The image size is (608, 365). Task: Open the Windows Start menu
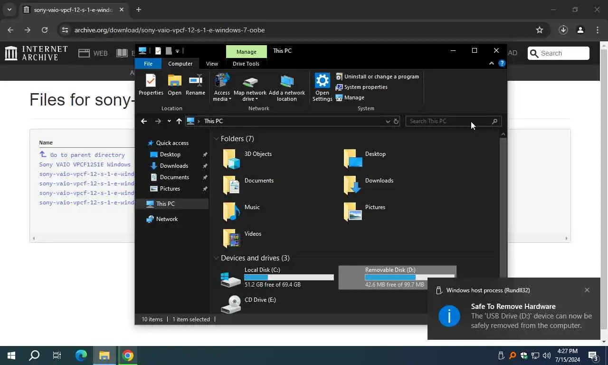pyautogui.click(x=11, y=355)
